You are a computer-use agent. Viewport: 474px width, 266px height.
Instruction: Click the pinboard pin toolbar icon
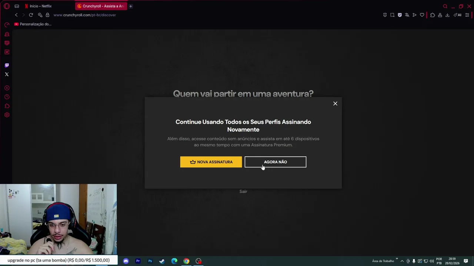click(385, 15)
